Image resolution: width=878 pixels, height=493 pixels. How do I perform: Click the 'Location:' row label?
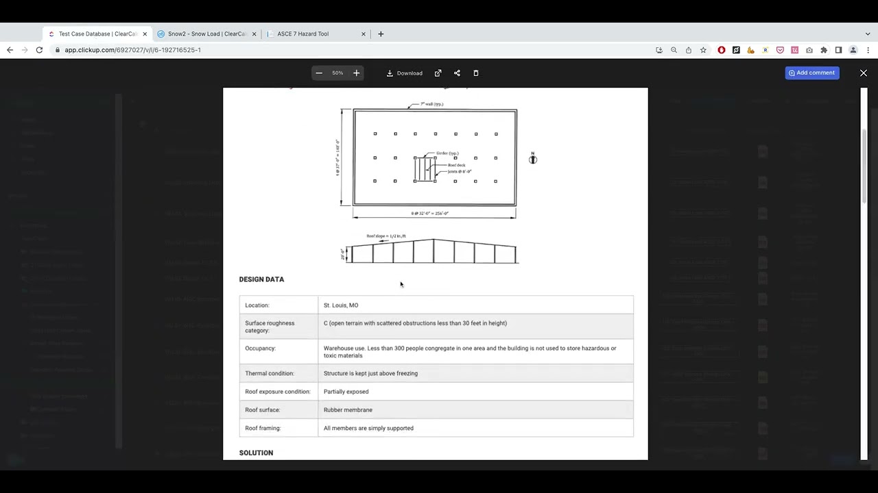tap(257, 305)
